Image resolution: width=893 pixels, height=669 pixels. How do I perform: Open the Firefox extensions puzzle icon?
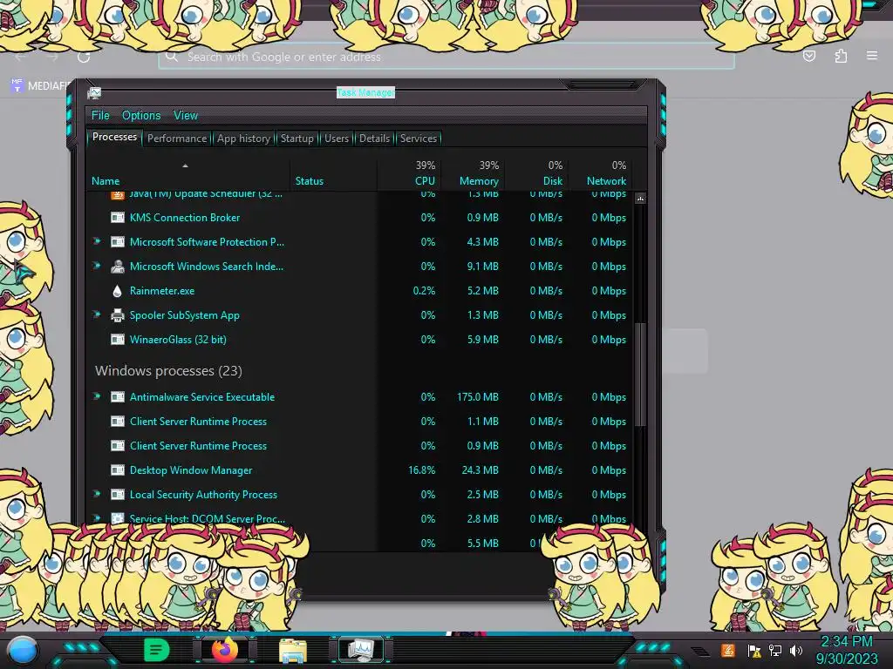tap(841, 56)
